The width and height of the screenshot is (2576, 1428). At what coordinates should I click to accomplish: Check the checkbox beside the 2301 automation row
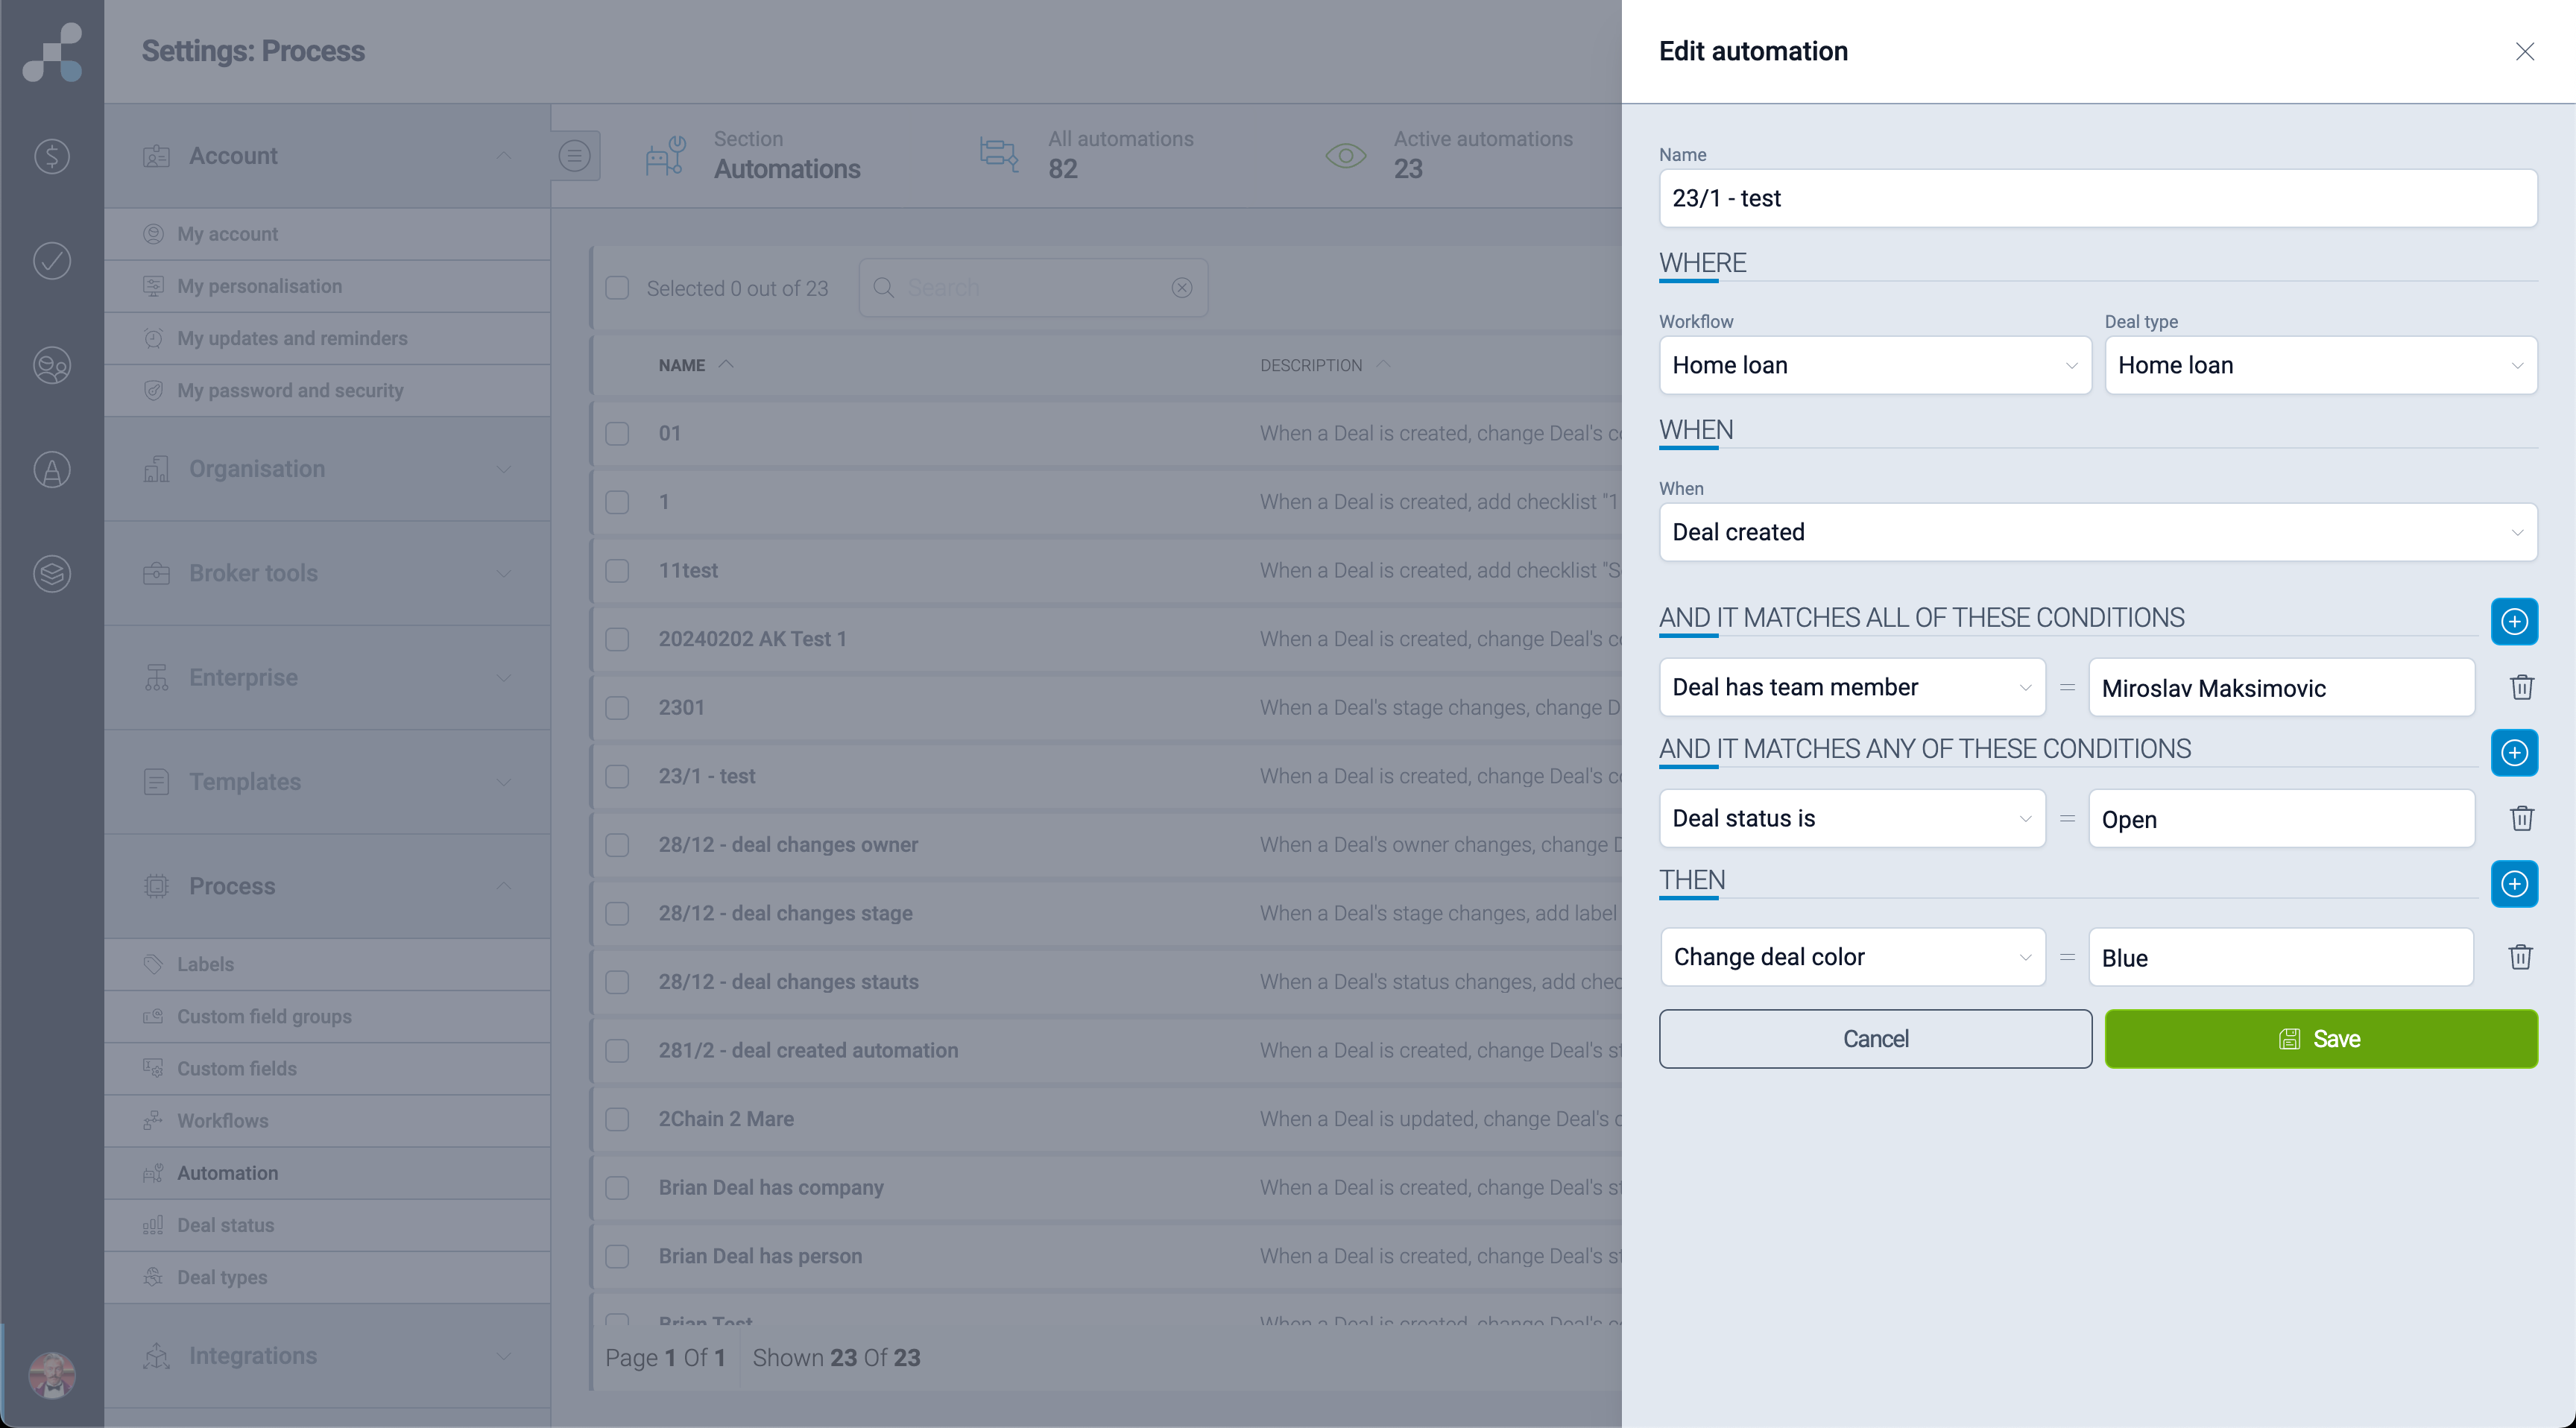[x=617, y=708]
